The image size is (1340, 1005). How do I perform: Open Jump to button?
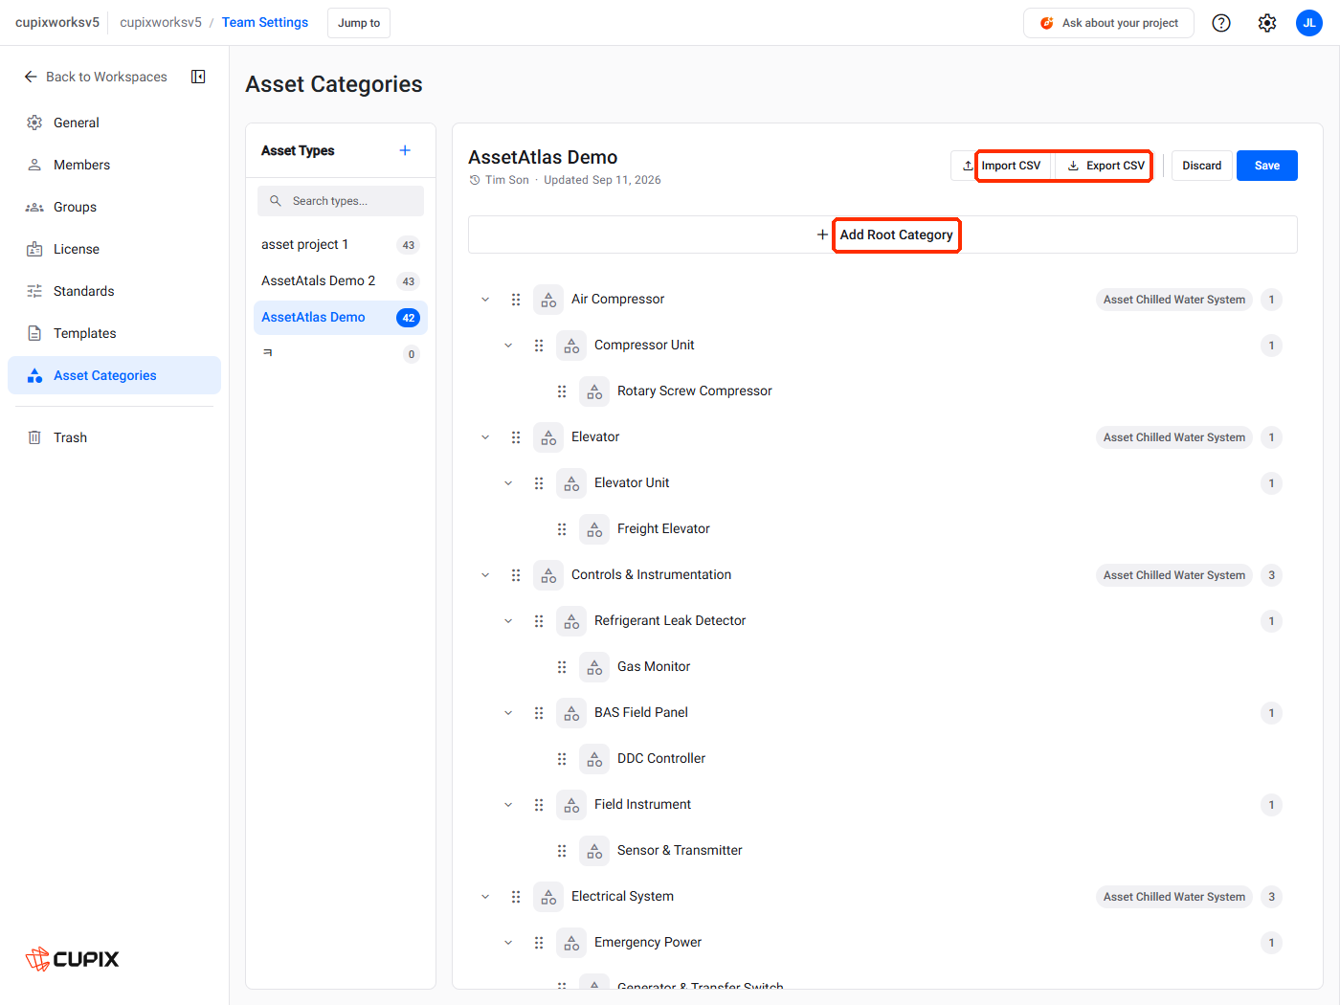(359, 23)
